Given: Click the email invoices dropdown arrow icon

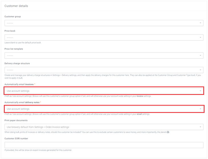Looking at the screenshot, I should tap(200, 91).
